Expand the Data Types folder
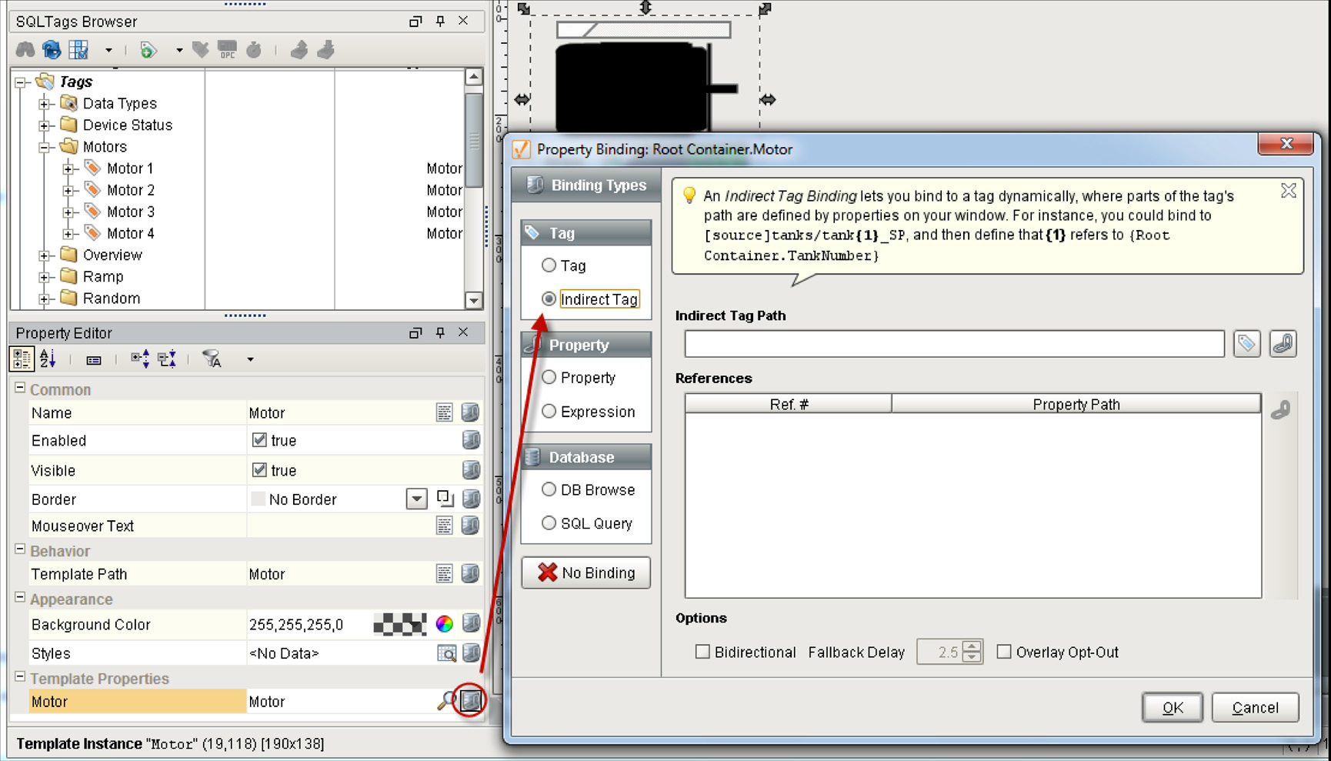1331x761 pixels. pyautogui.click(x=44, y=103)
